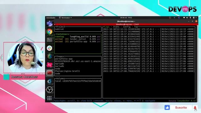Click log line at 22:19:00
Image resolution: width=201 pixels, height=113 pixels.
point(149,37)
